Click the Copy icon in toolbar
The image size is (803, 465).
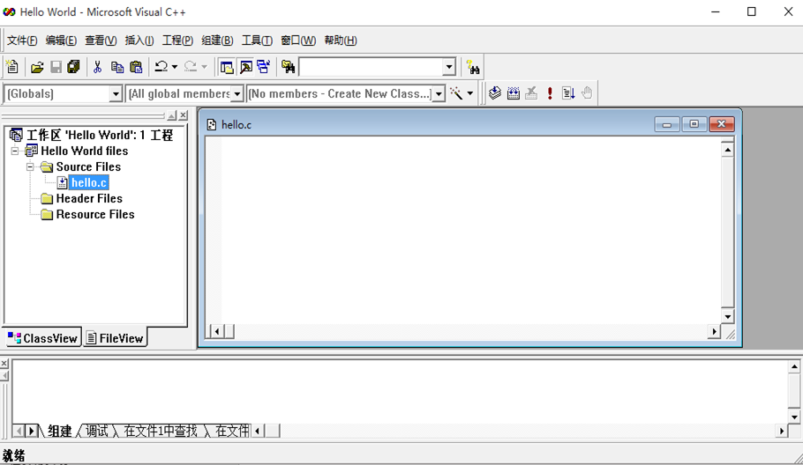pyautogui.click(x=116, y=67)
